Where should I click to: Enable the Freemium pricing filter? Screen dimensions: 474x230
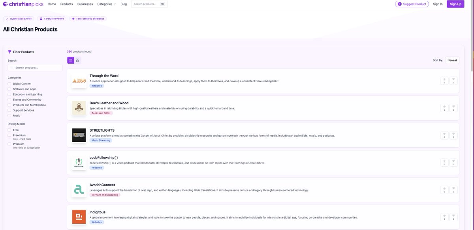click(x=9, y=135)
